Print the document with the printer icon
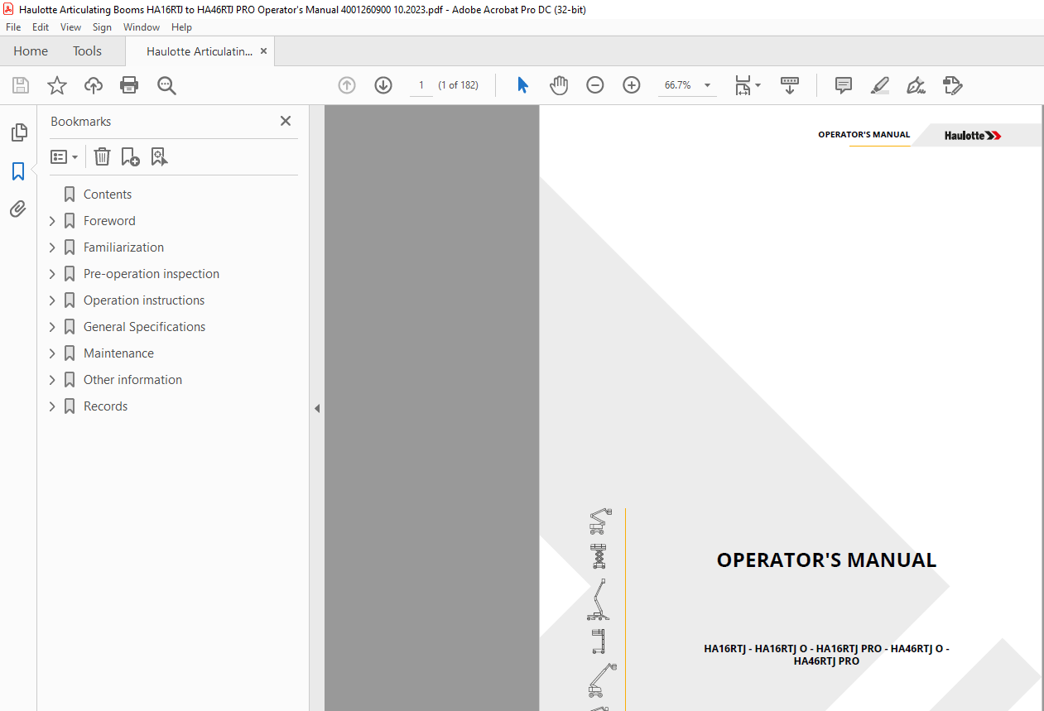 [129, 85]
